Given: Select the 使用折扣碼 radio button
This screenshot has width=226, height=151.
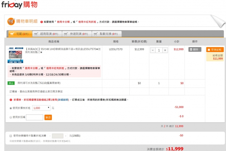Looking at the screenshot, I should [11, 117].
